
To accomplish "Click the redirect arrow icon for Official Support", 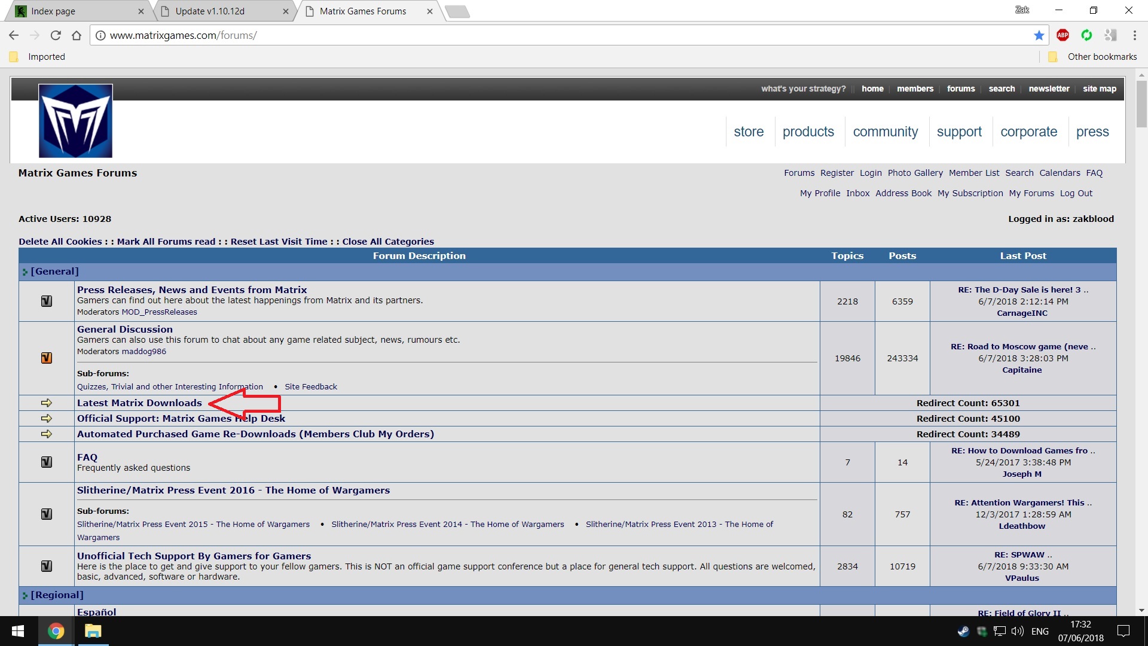I will [47, 419].
